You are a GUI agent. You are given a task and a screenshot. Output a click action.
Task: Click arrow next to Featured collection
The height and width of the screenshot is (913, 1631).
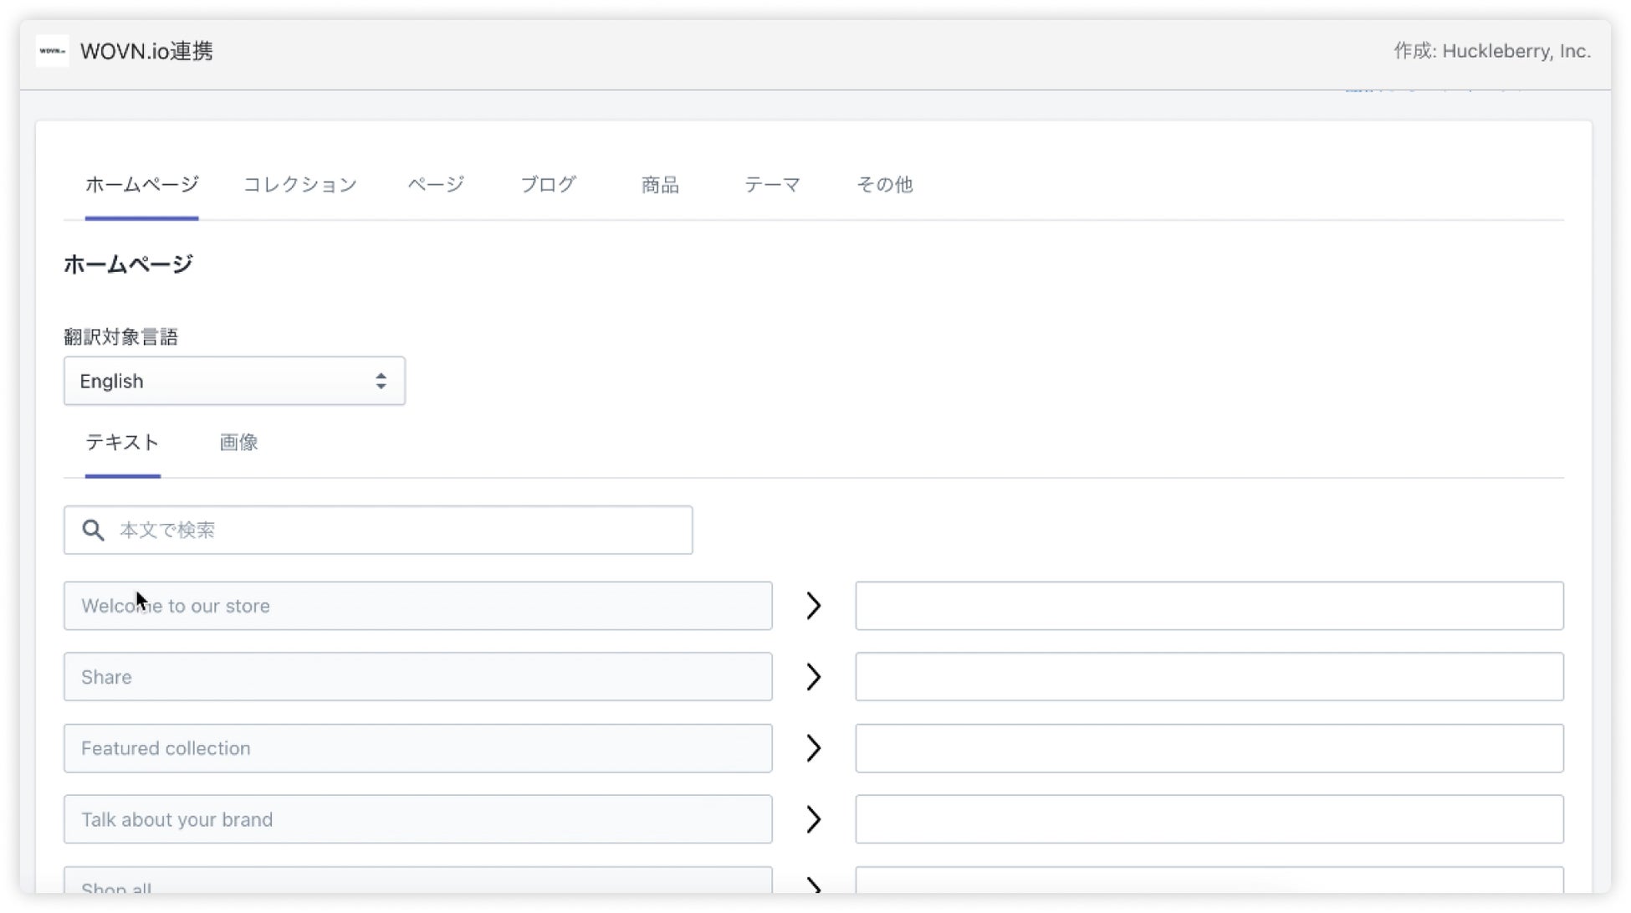pyautogui.click(x=813, y=748)
